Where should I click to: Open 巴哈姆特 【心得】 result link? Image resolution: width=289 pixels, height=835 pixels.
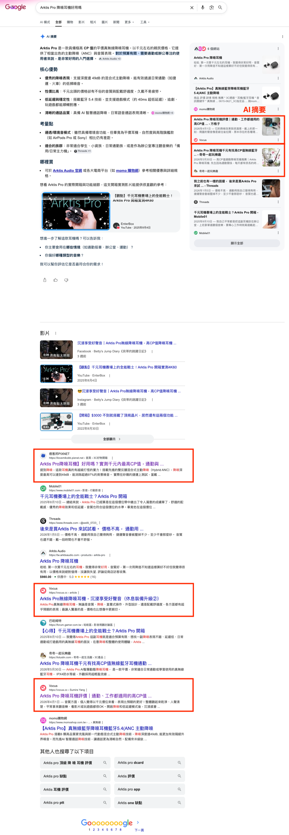[x=93, y=631]
